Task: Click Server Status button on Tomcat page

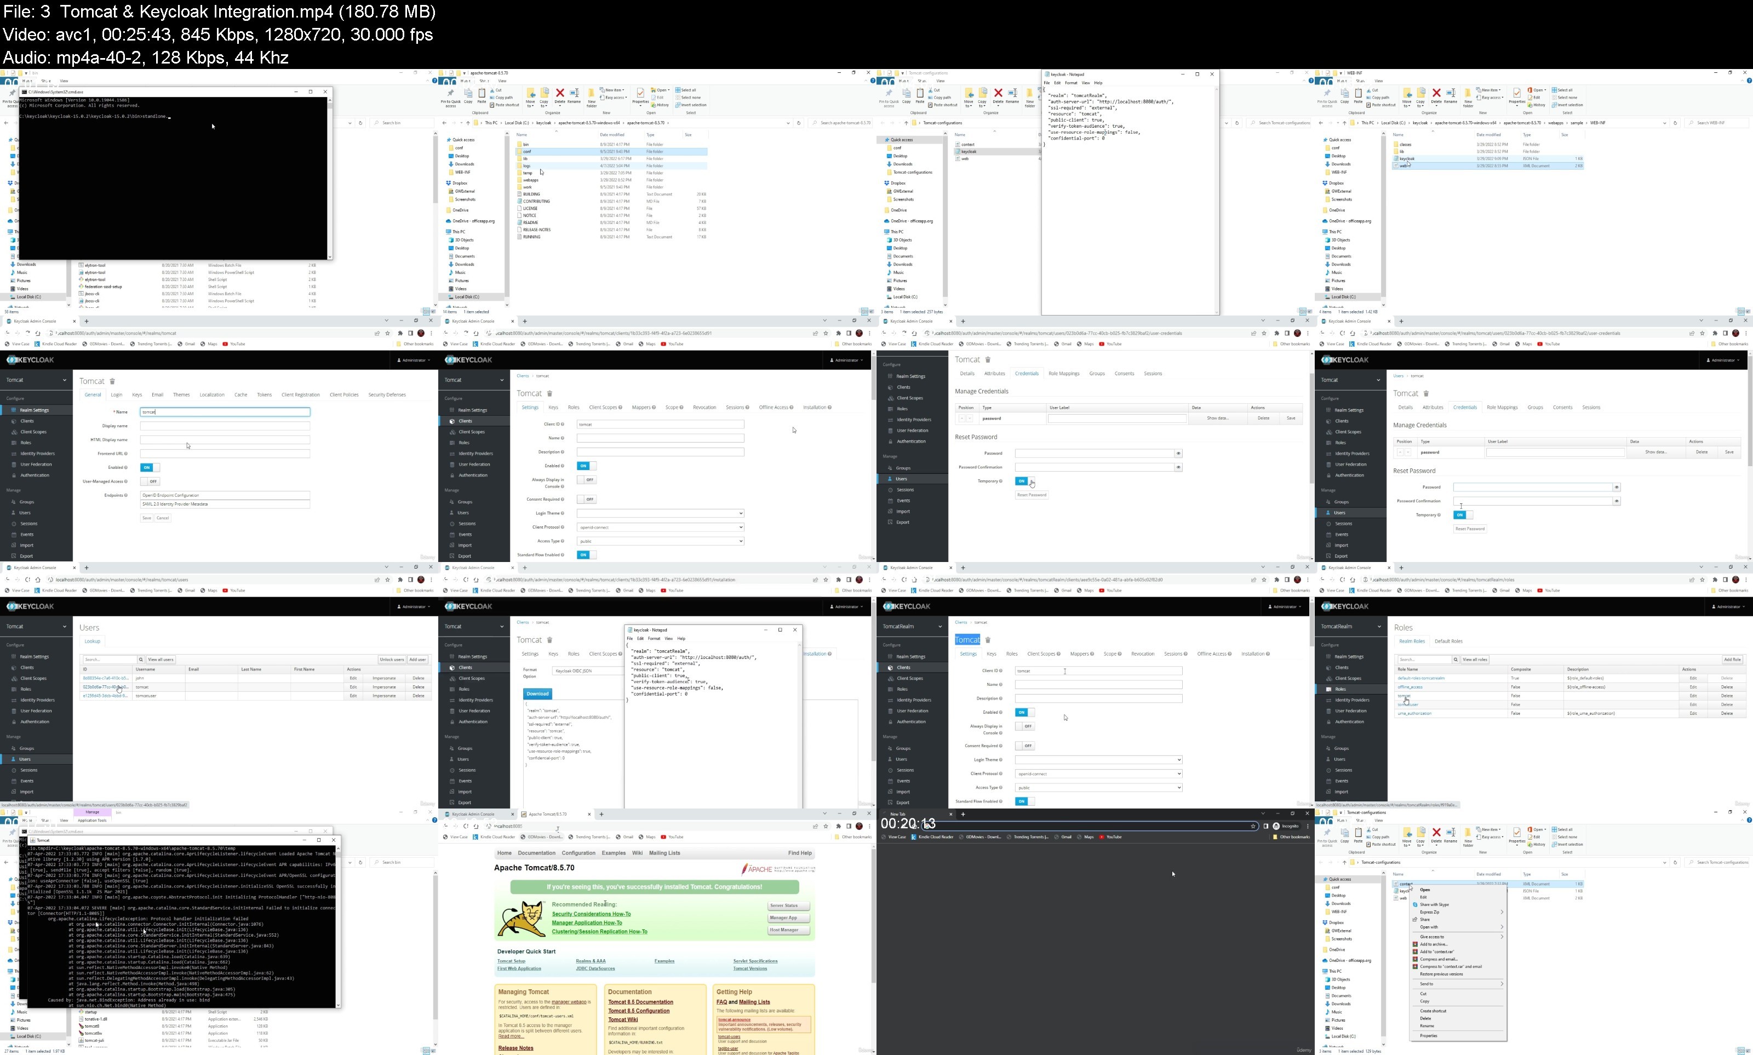Action: [x=788, y=905]
